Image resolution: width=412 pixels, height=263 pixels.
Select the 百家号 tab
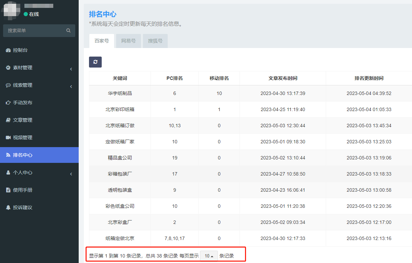102,41
